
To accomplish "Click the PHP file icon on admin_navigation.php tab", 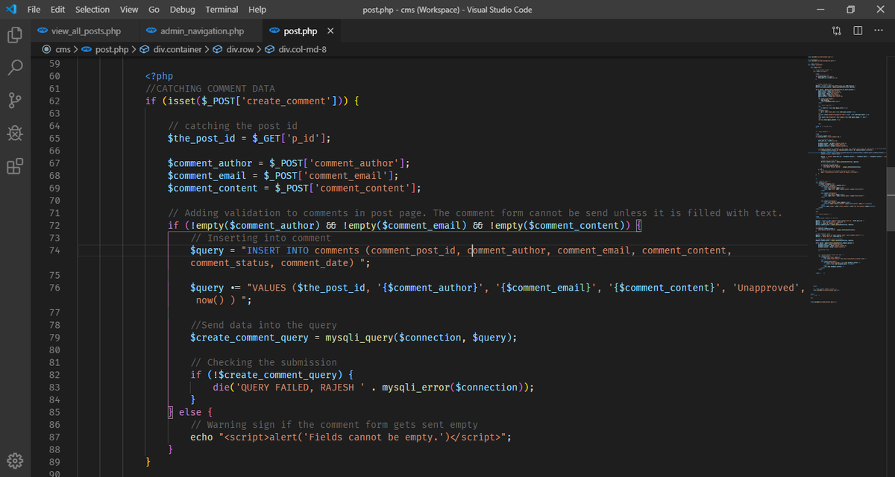I will [x=152, y=31].
